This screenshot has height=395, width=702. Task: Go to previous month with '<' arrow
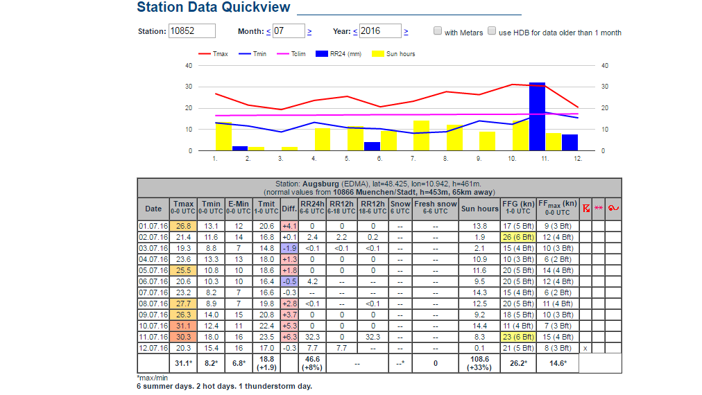[268, 32]
